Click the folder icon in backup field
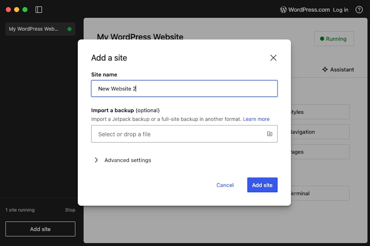370x246 pixels. coord(270,134)
